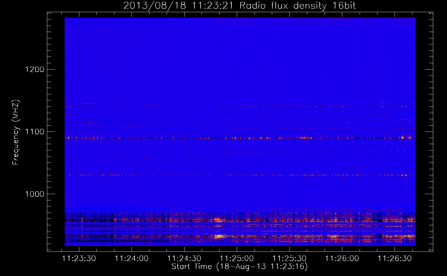
Task: Click the 1200 frequency tick label
Action: pos(35,69)
